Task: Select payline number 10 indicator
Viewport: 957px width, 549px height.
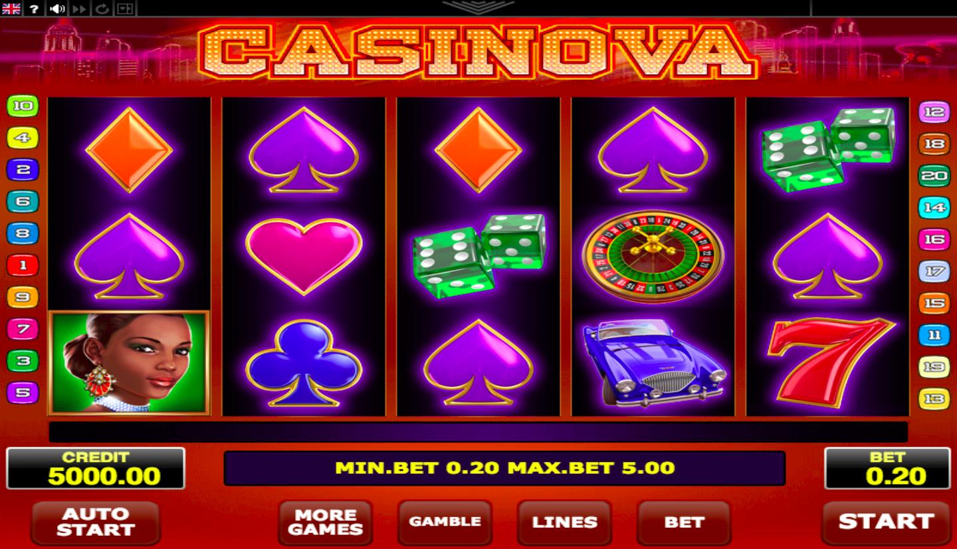Action: click(x=23, y=106)
